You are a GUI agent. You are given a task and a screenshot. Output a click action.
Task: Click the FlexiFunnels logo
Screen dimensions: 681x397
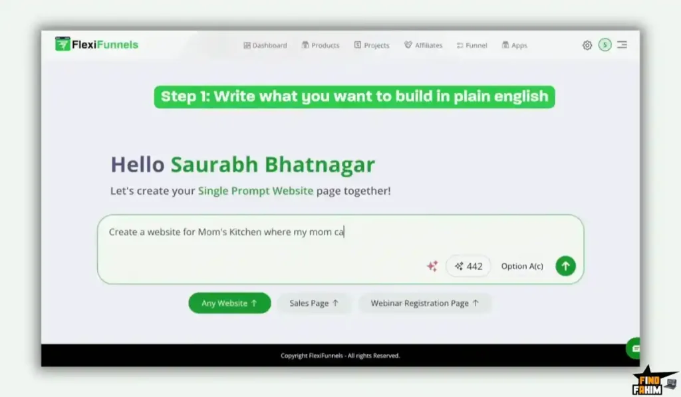pos(97,45)
